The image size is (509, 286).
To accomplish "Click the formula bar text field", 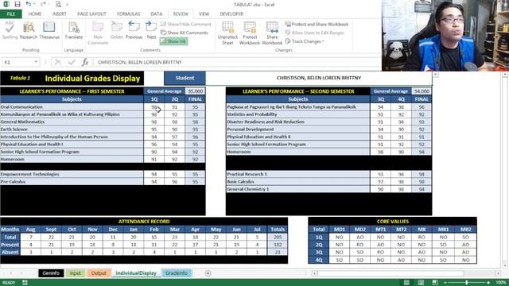I will point(237,62).
